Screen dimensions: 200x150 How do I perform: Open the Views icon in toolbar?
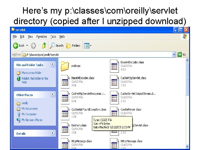click(x=87, y=46)
